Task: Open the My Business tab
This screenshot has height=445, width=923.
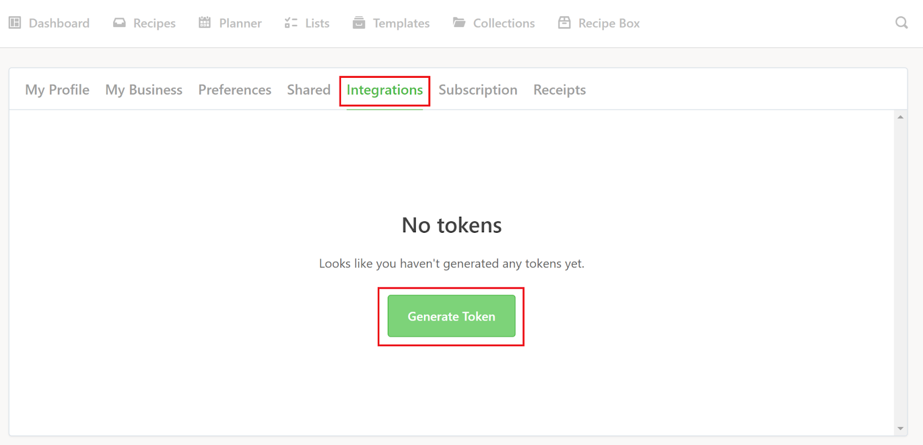Action: point(144,90)
